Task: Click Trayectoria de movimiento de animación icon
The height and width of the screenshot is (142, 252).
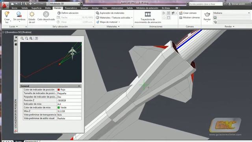Action: [148, 14]
